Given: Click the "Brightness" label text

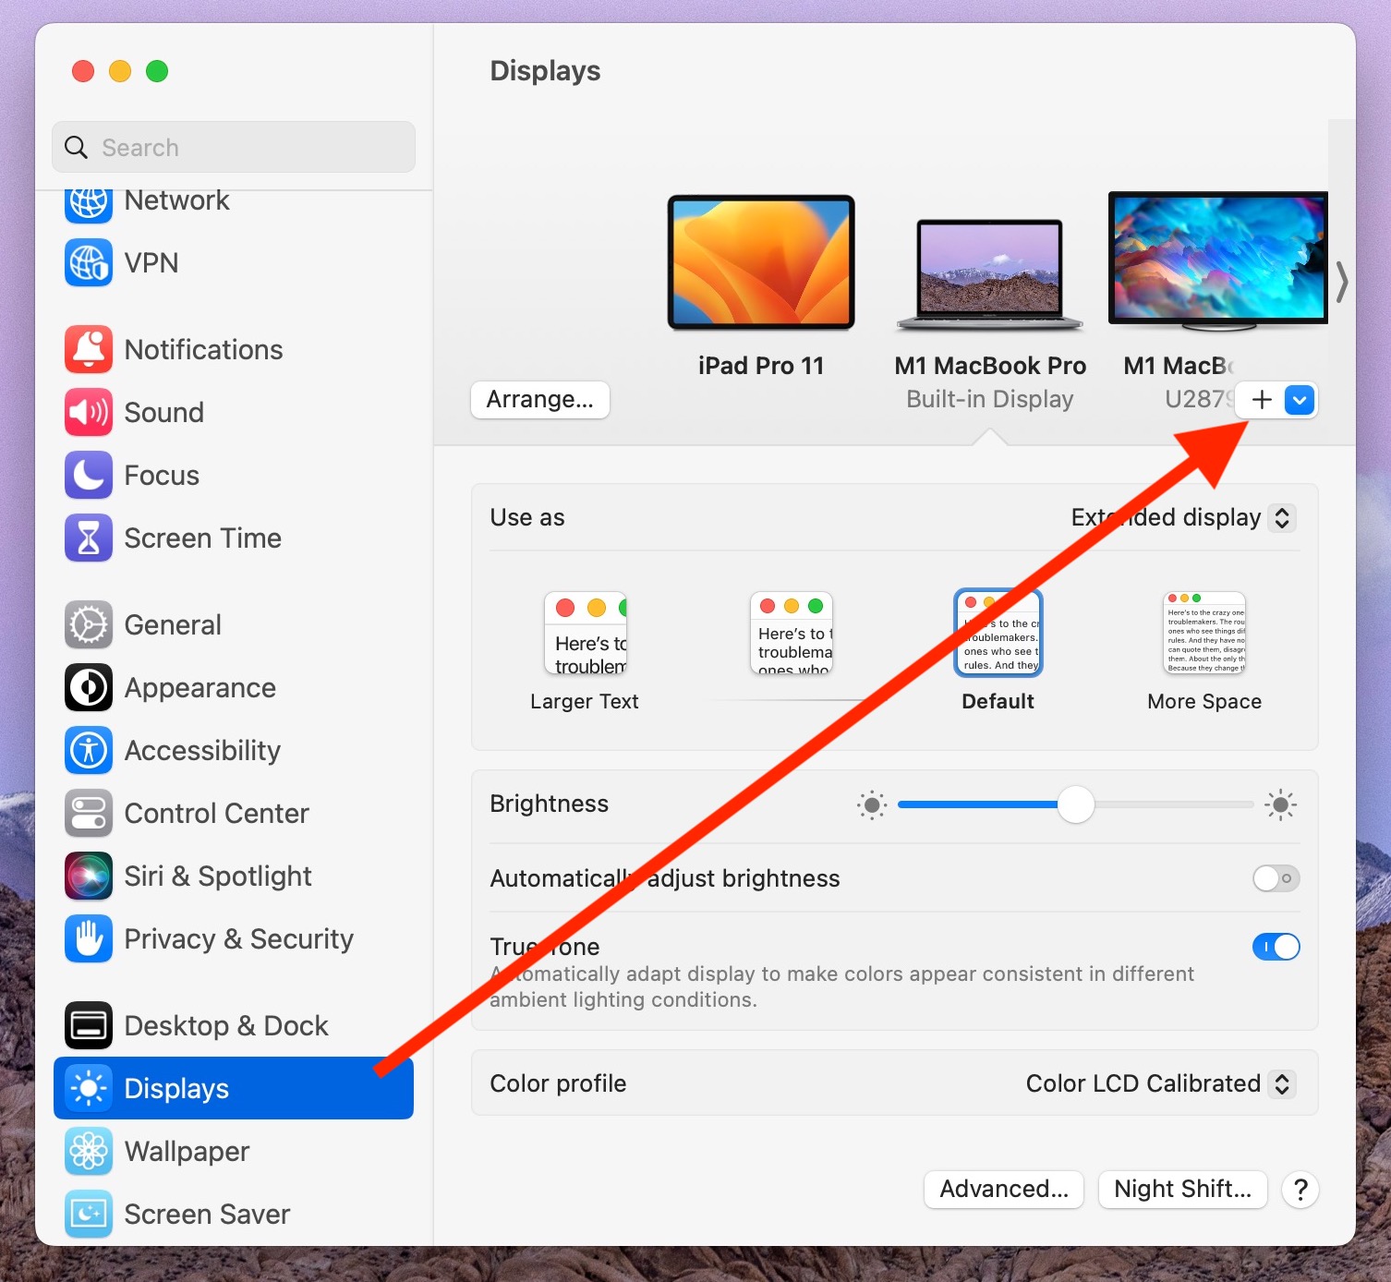Looking at the screenshot, I should coord(549,804).
